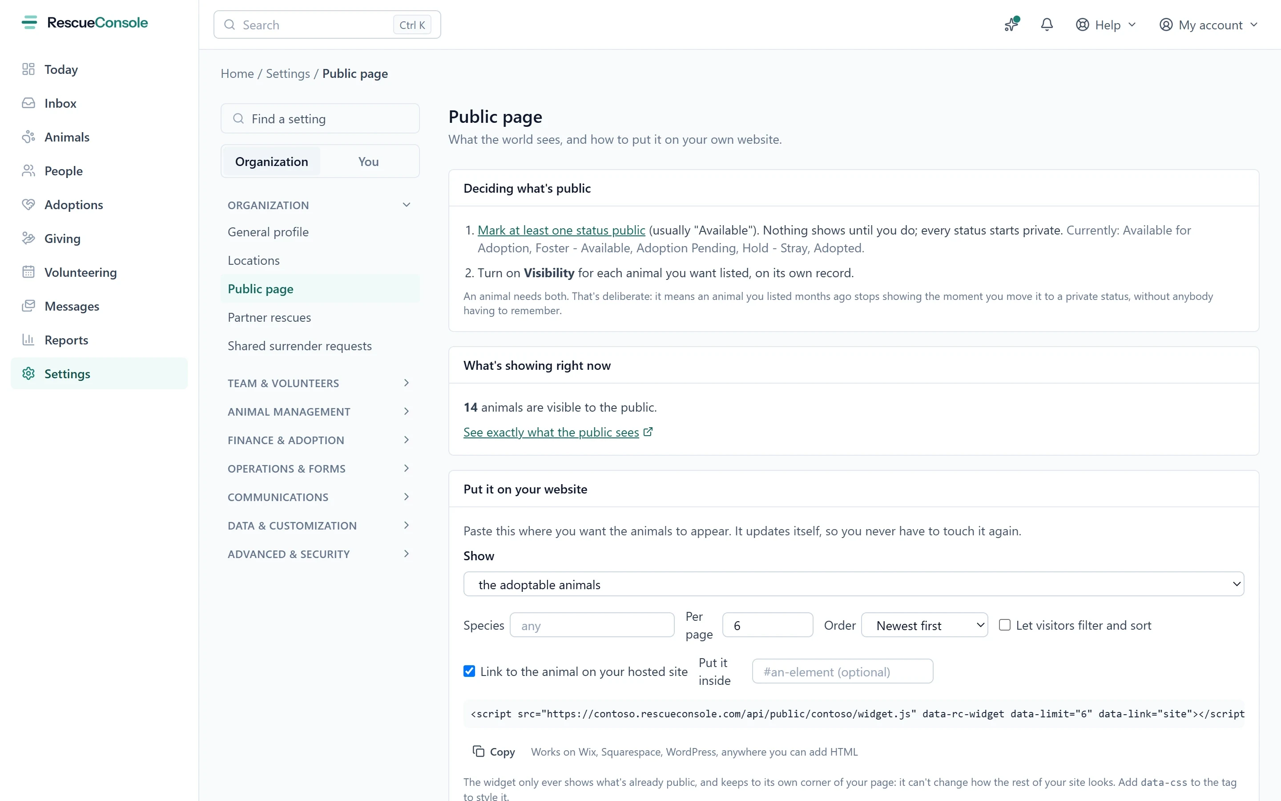The image size is (1281, 801).
Task: Enable Let visitors filter and sort
Action: click(x=1004, y=625)
